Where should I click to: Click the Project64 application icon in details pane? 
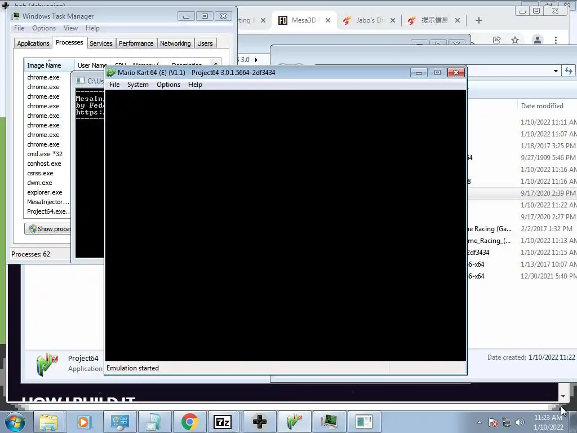[x=47, y=364]
